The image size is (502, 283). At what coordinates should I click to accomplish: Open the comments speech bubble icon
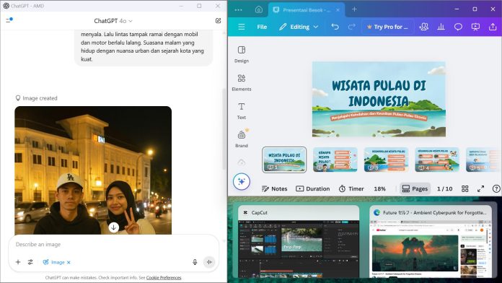pos(459,27)
